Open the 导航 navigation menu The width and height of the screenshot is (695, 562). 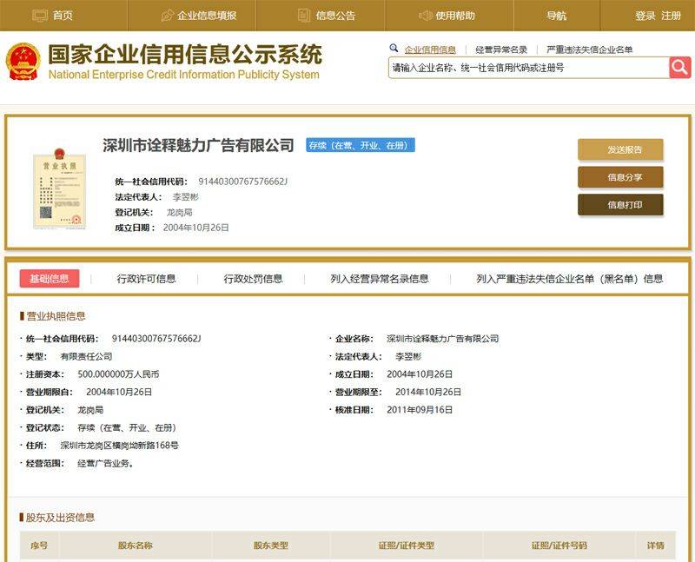click(x=557, y=16)
